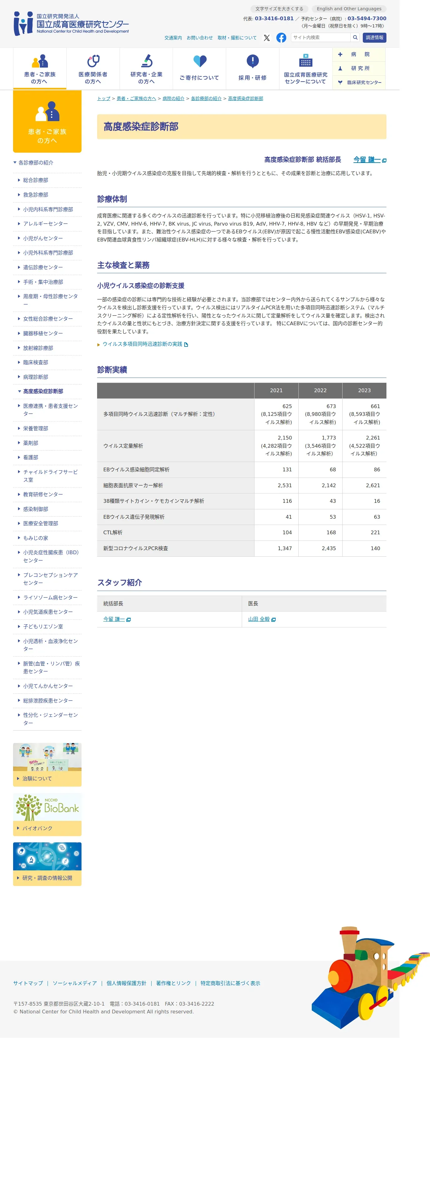Image resolution: width=430 pixels, height=1200 pixels.
Task: Click the magnifier search button
Action: (x=355, y=37)
